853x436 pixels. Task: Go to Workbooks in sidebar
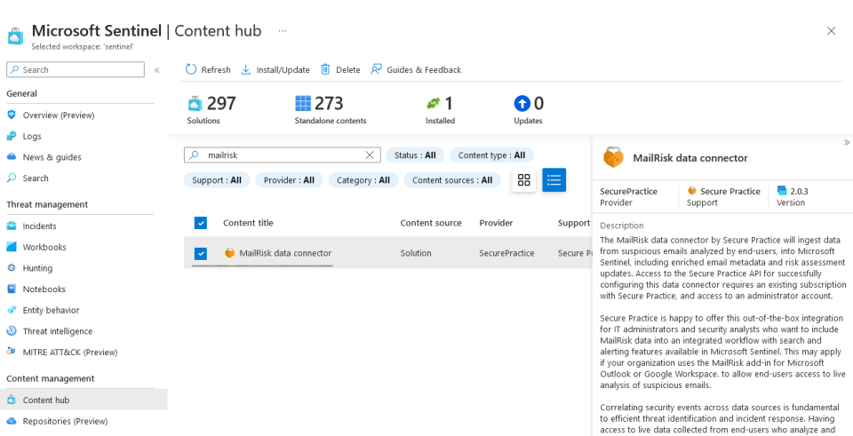coord(44,247)
